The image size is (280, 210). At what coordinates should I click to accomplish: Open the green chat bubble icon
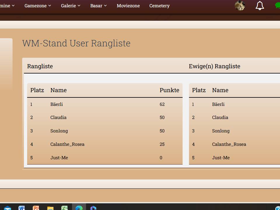(x=277, y=6)
